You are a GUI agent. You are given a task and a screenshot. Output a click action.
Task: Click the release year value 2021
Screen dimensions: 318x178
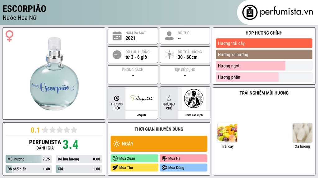(130, 38)
